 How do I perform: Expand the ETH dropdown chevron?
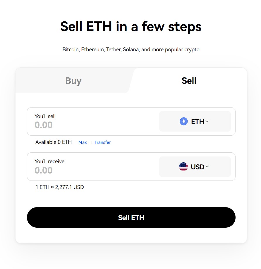(x=207, y=122)
